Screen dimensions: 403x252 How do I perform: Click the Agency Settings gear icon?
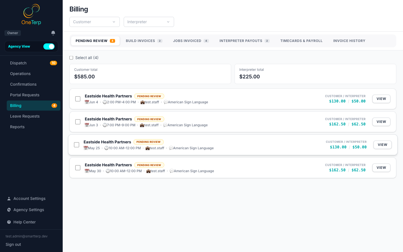(x=9, y=210)
